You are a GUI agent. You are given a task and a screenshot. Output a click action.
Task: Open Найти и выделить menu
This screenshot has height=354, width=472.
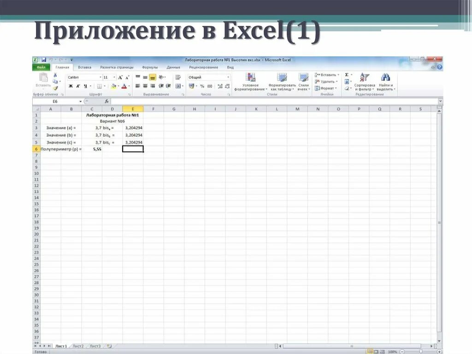(x=386, y=82)
